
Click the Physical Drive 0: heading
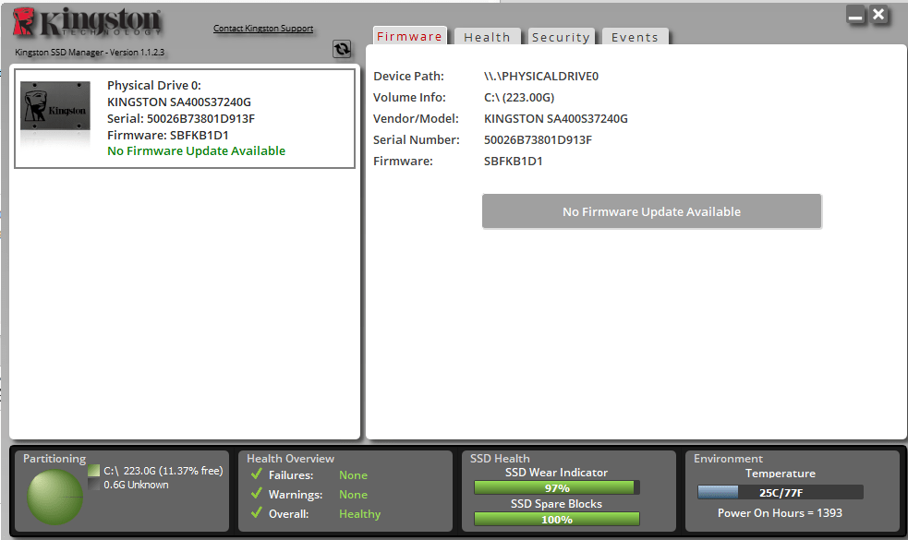154,85
